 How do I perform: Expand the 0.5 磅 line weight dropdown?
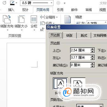(52, 3)
